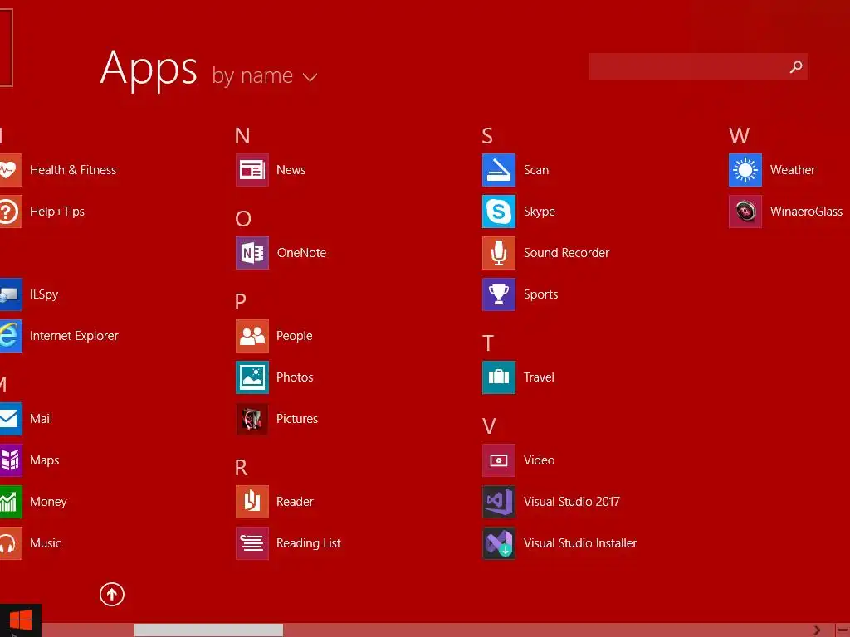Jump via the S letter header
Image resolution: width=850 pixels, height=637 pixels.
[x=487, y=136]
